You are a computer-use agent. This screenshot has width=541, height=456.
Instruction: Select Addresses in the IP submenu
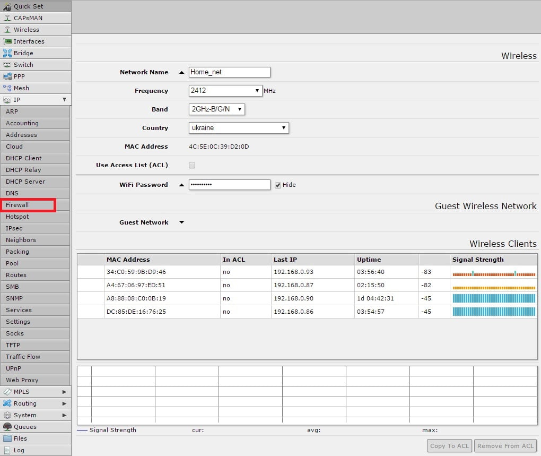35,135
